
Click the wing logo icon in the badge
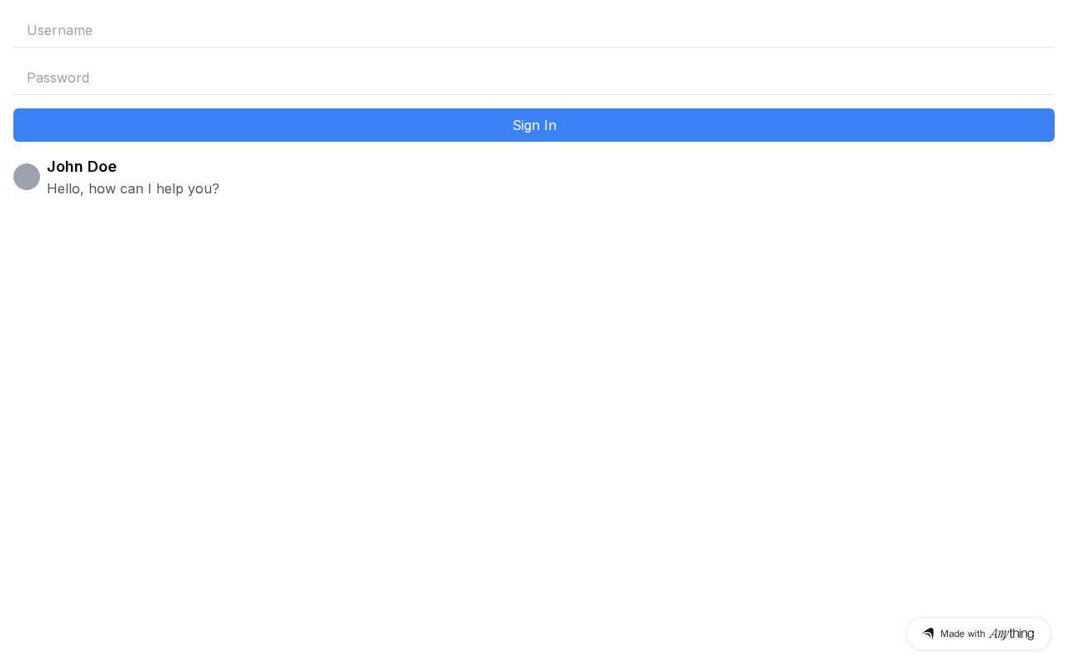pyautogui.click(x=928, y=634)
